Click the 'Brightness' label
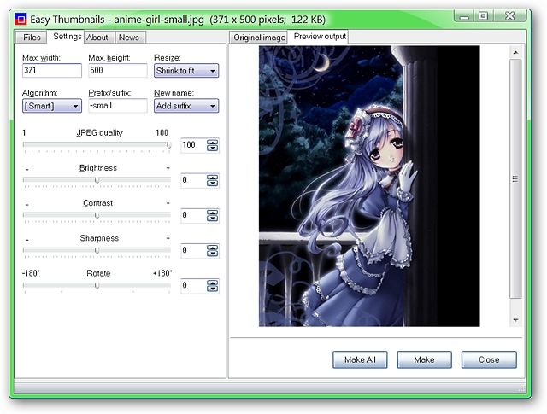547x414 pixels. click(x=98, y=168)
